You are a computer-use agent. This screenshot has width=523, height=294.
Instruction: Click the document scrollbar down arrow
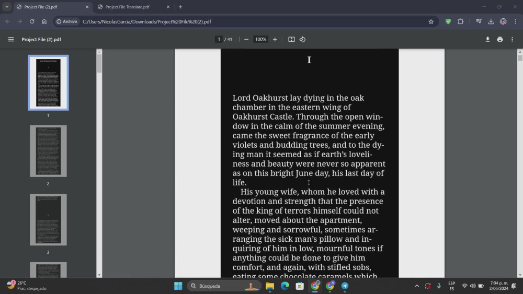click(x=520, y=275)
